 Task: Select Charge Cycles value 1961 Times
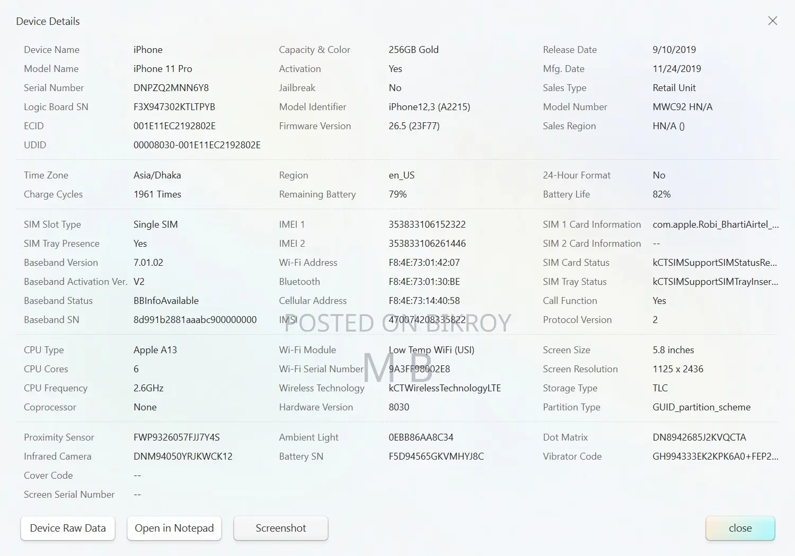point(157,194)
